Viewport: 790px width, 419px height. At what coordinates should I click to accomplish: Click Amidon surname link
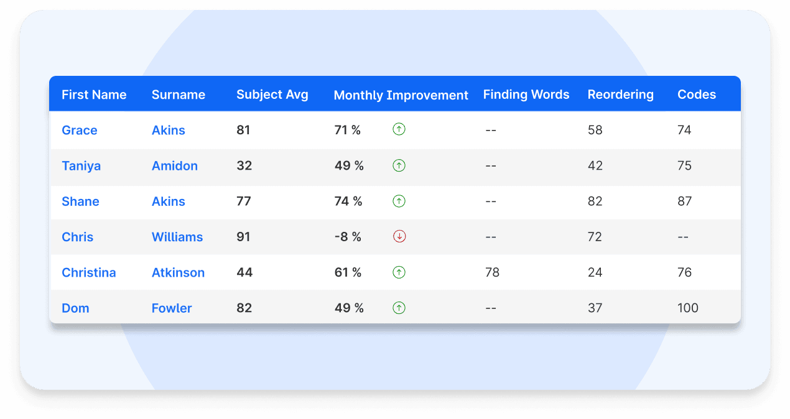tap(175, 165)
